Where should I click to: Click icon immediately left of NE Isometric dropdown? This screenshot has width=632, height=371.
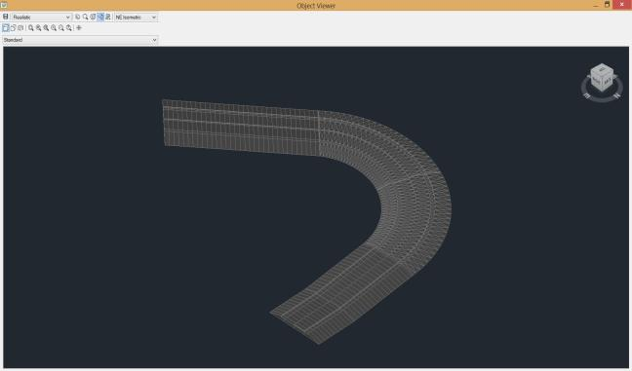[107, 17]
